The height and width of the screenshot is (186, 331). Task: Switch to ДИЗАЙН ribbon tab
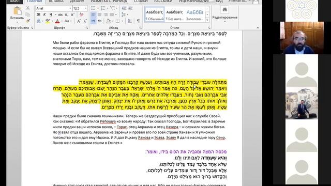coord(77,1)
